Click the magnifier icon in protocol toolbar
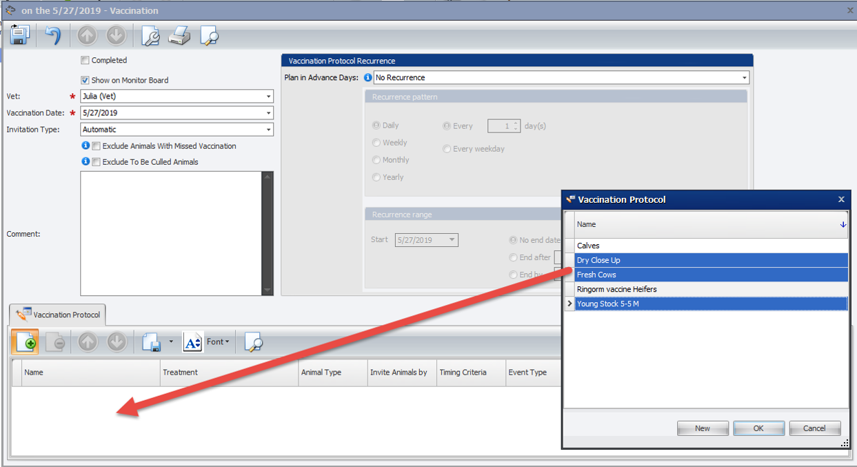 click(253, 342)
